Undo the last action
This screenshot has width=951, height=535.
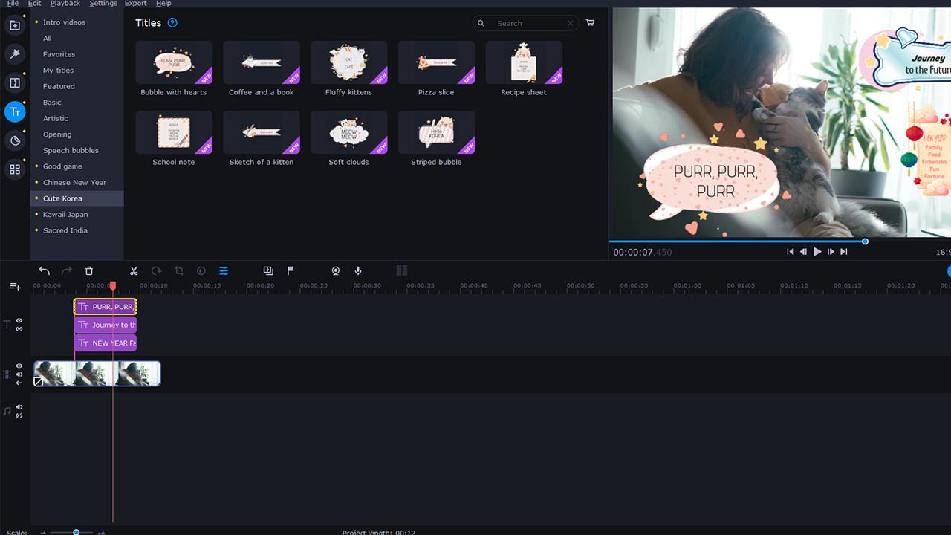(44, 270)
